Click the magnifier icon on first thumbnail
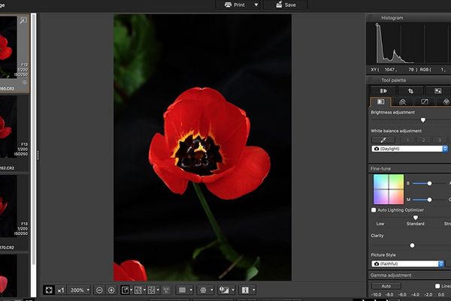451x301 pixels. (x=23, y=20)
